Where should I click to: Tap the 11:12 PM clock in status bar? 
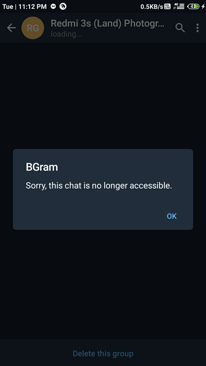(32, 7)
